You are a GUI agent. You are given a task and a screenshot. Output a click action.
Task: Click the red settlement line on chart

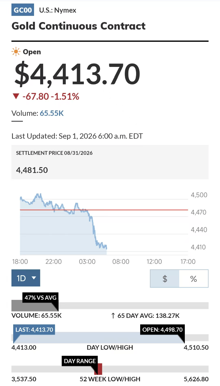point(104,210)
